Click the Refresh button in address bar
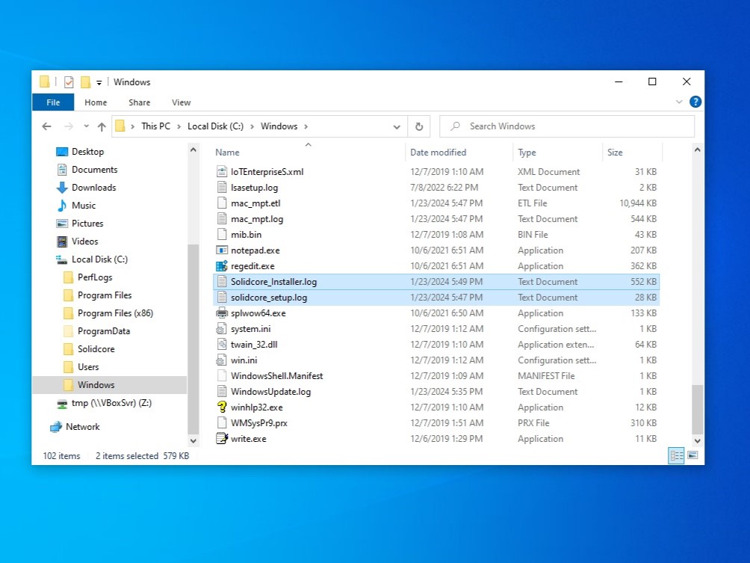The height and width of the screenshot is (563, 750). point(419,126)
